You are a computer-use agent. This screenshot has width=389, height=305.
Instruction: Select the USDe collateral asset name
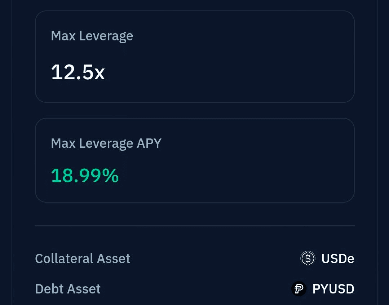pos(338,258)
